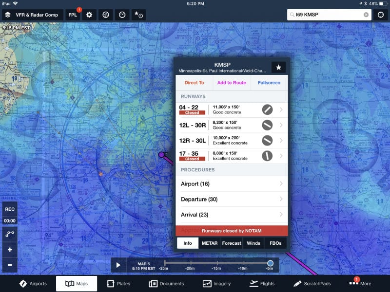Image resolution: width=390 pixels, height=292 pixels.
Task: Center map on current location
Action: tap(381, 15)
